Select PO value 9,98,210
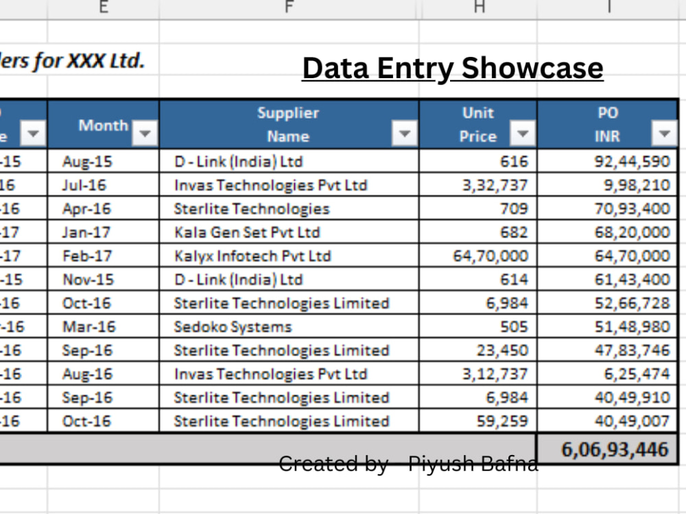 point(608,185)
